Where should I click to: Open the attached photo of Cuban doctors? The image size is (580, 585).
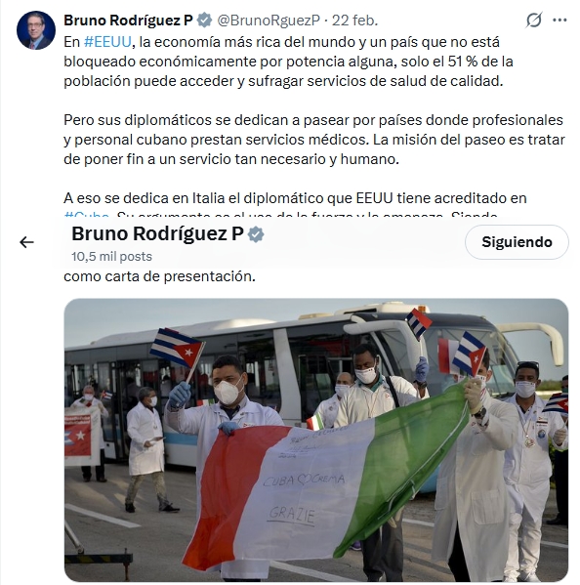pyautogui.click(x=316, y=440)
